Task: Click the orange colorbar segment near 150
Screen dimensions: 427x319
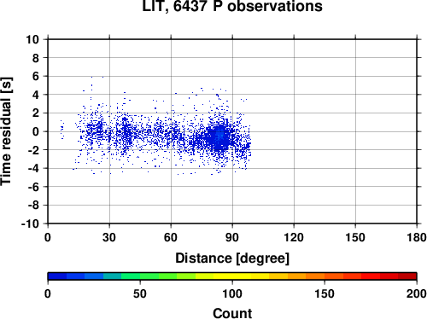Action: tap(325, 276)
